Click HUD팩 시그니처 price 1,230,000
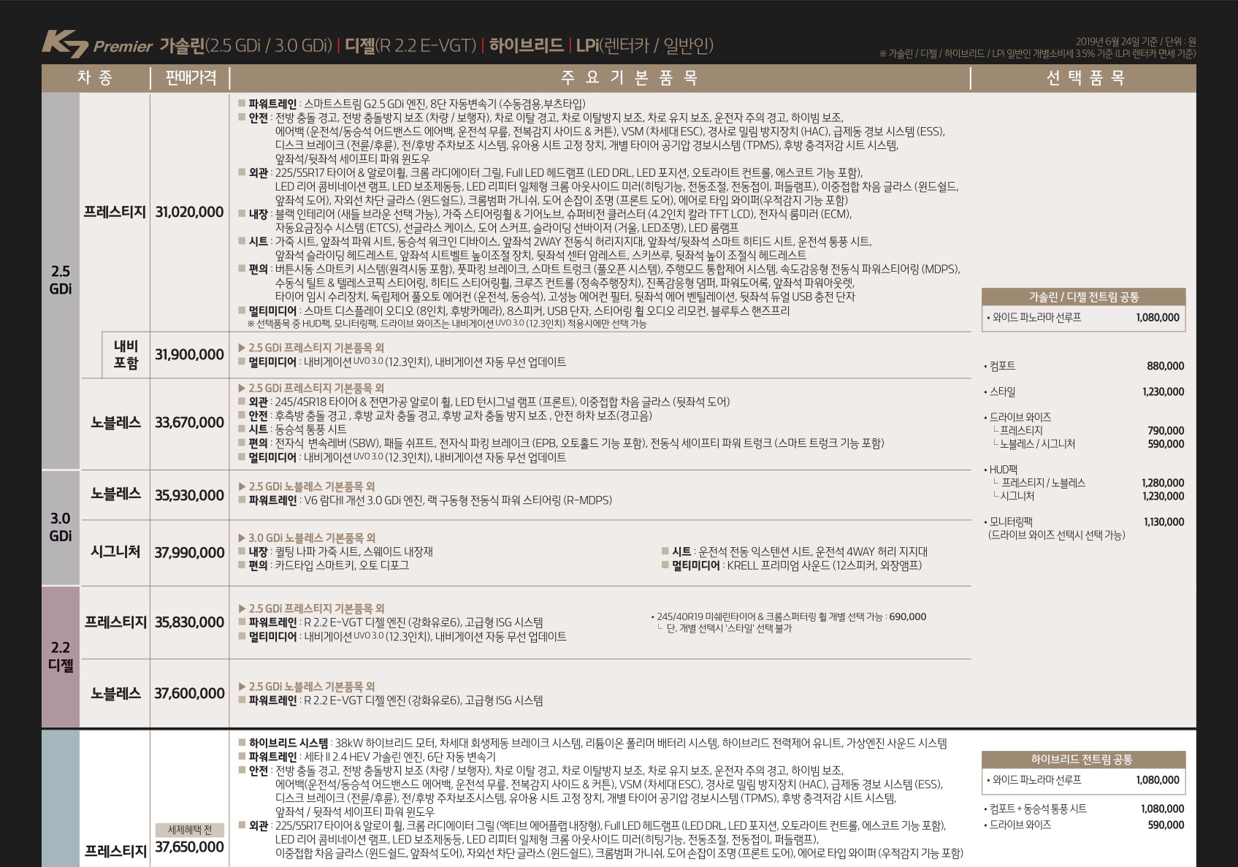 tap(1163, 496)
